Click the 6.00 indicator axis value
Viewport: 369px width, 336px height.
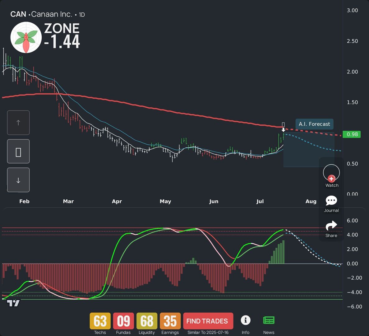(x=352, y=221)
